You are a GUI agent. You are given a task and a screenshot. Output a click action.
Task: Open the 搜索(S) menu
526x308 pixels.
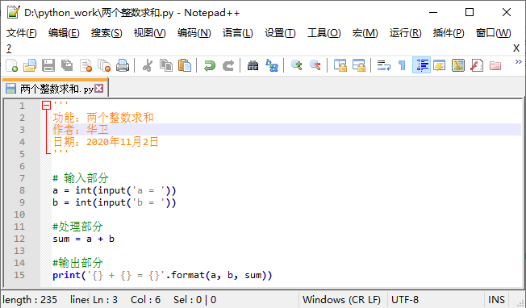[x=106, y=33]
